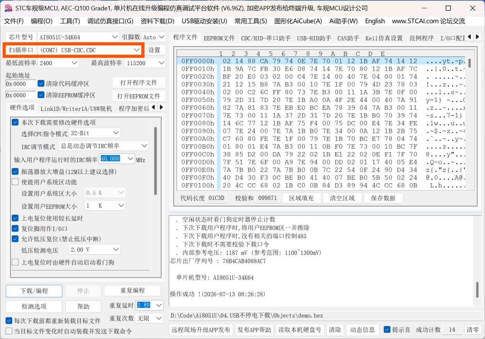
Task: Switch to CDC/HID-串口助手 tab
Action: pos(266,38)
